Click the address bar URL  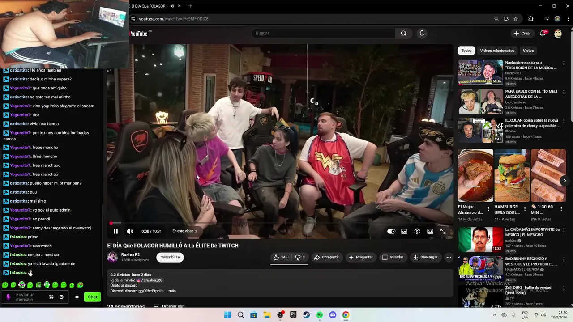pos(174,19)
